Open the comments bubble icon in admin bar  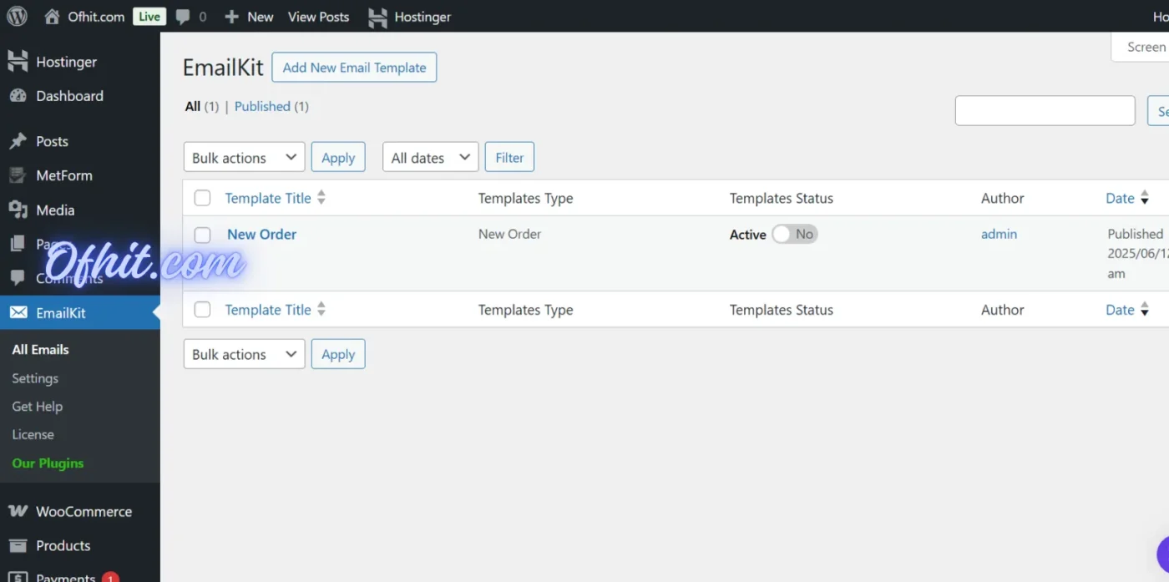coord(185,16)
